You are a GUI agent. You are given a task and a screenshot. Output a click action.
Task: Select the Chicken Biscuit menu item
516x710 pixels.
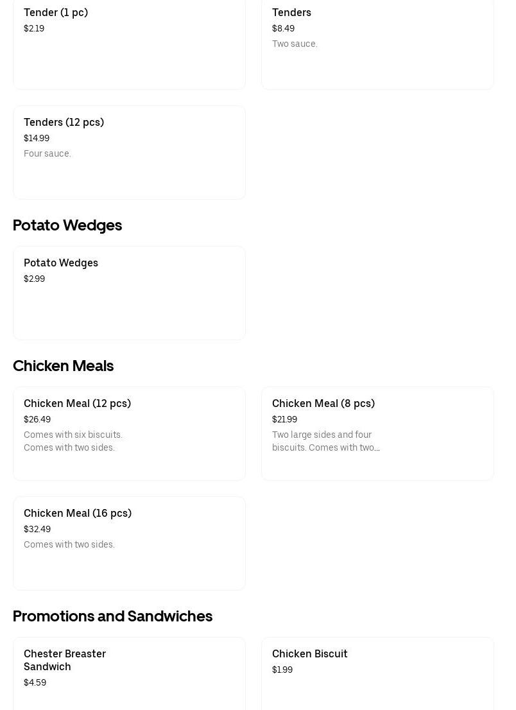(377, 671)
